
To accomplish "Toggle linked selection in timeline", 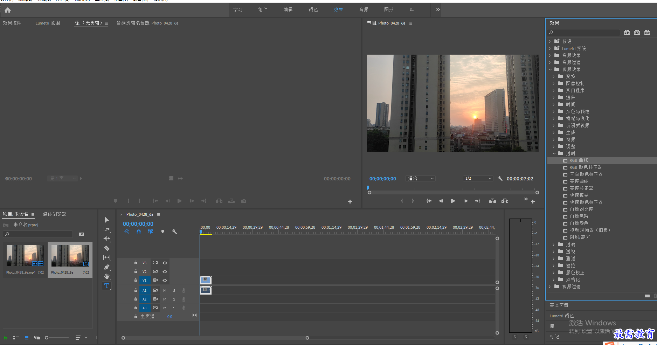I will (151, 232).
